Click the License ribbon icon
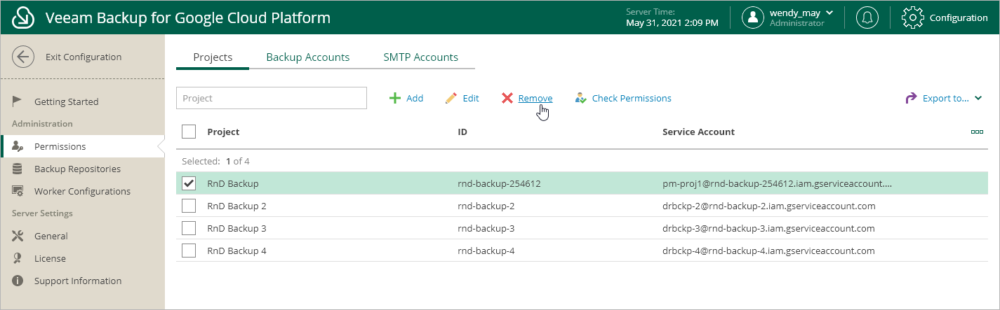 point(18,258)
